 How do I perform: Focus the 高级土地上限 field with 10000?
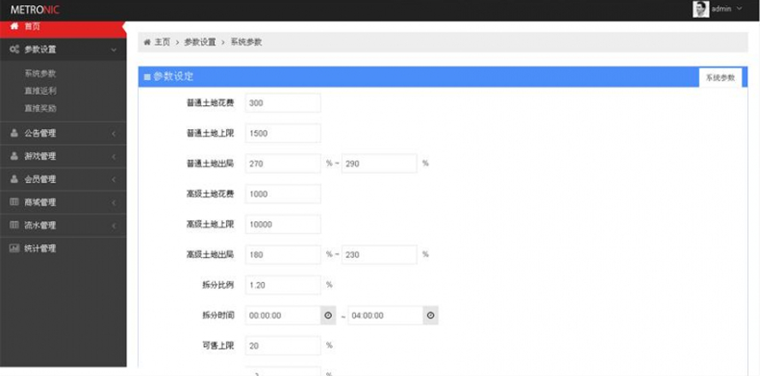[283, 224]
